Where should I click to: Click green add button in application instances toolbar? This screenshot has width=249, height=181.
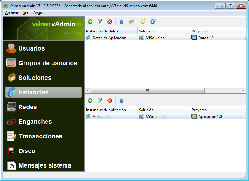(90, 101)
